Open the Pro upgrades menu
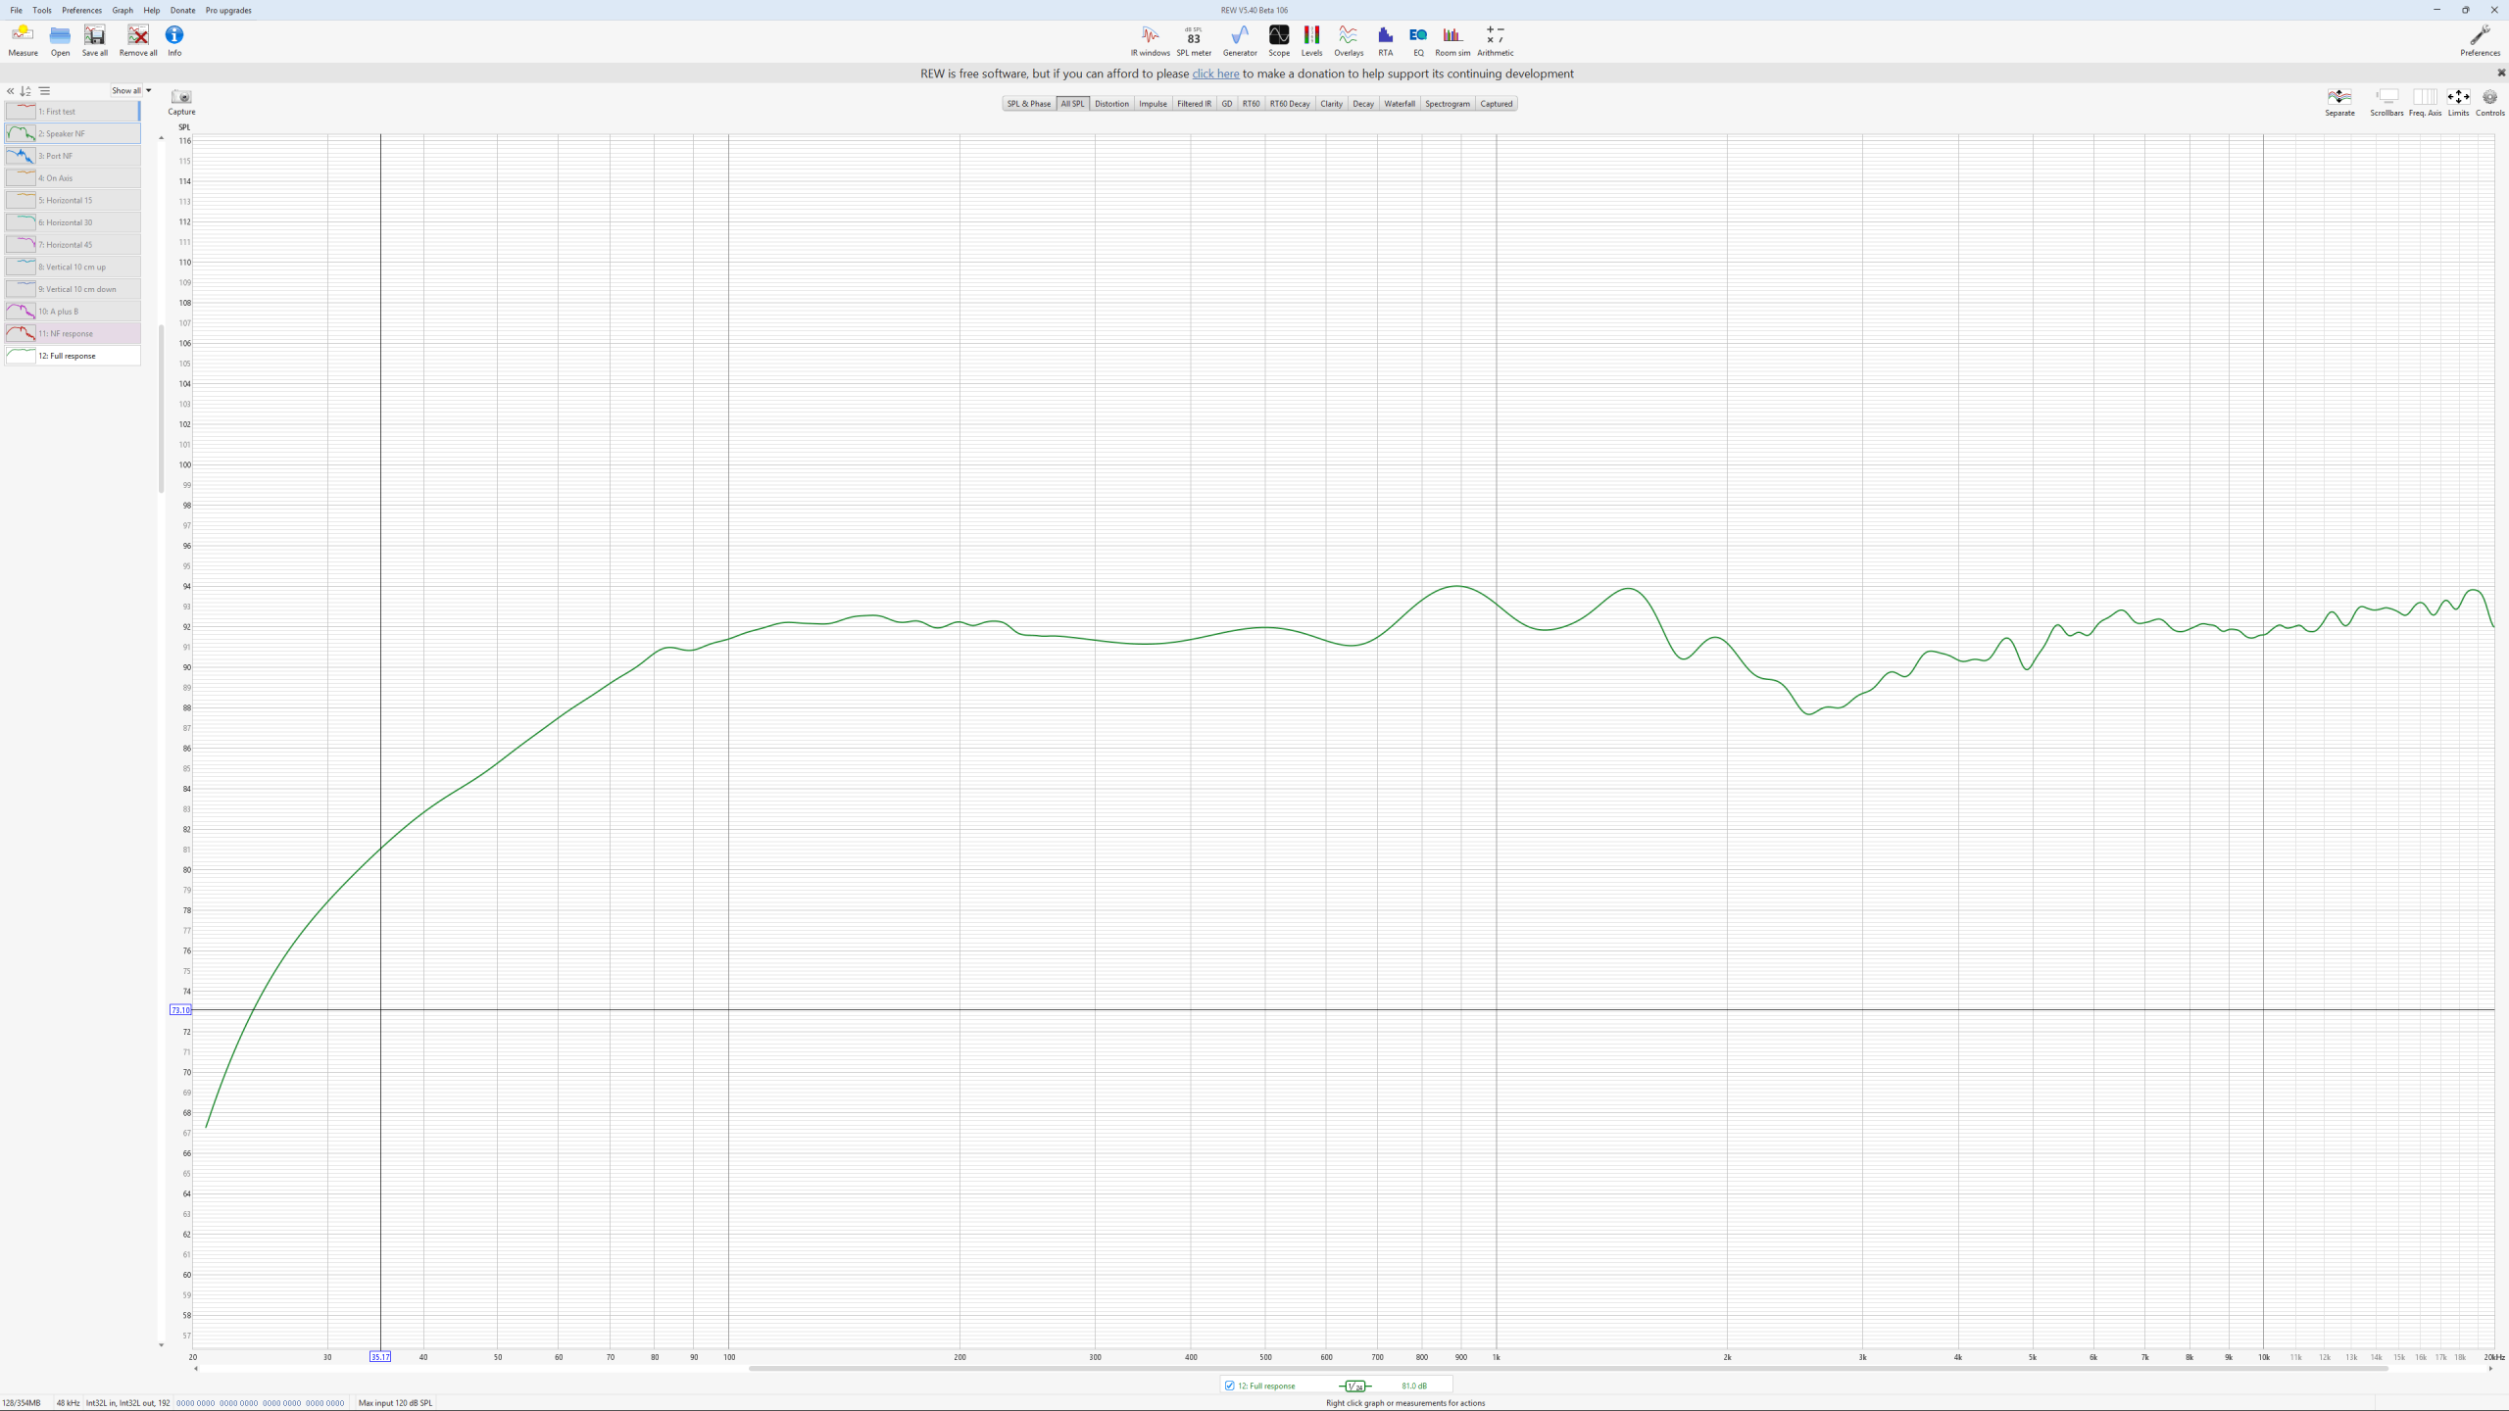The image size is (2509, 1411). point(228,10)
